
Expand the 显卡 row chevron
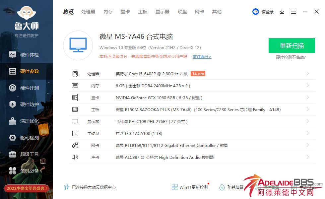pyautogui.click(x=308, y=97)
